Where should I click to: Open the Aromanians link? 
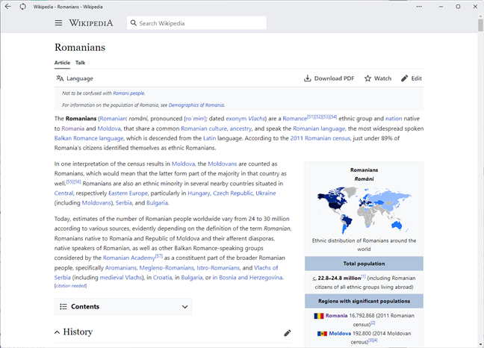[121, 268]
